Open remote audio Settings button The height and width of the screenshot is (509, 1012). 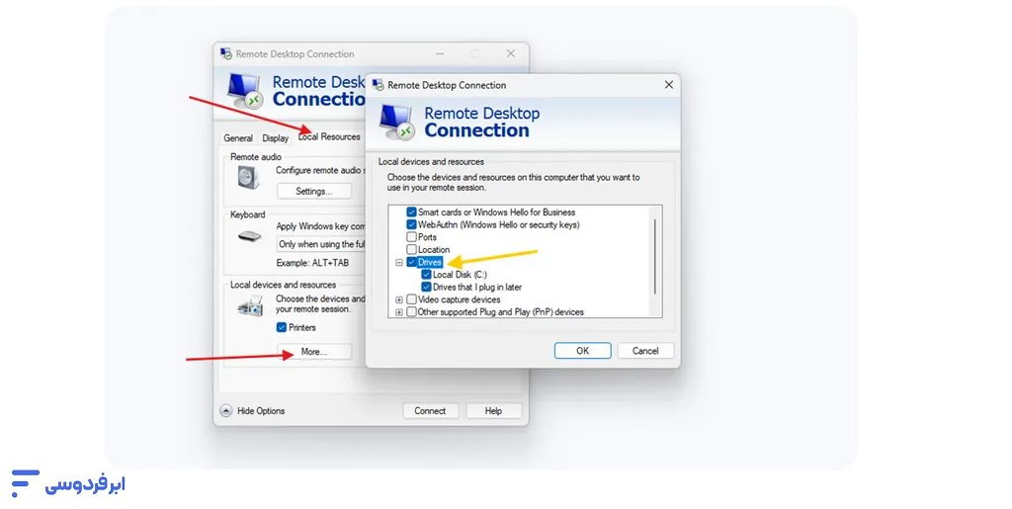coord(314,191)
